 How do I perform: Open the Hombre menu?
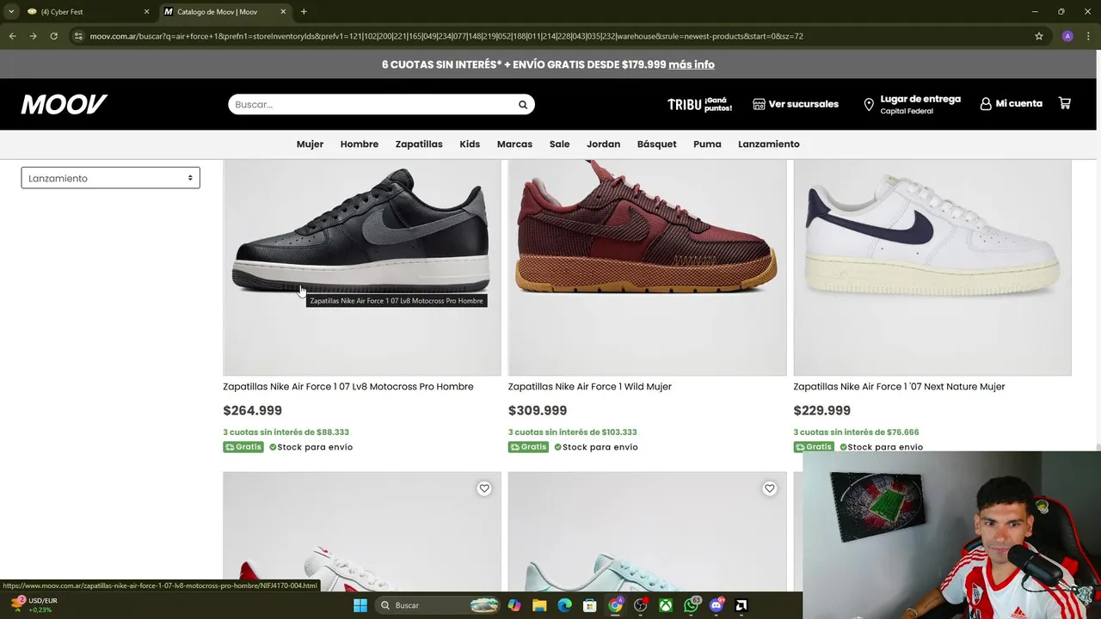click(x=359, y=144)
